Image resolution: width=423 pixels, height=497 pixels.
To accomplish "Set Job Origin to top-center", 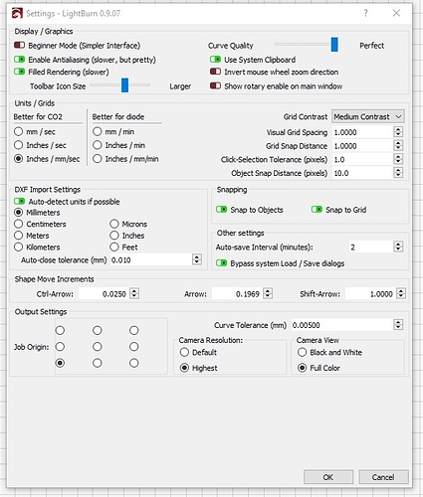I will coord(98,330).
